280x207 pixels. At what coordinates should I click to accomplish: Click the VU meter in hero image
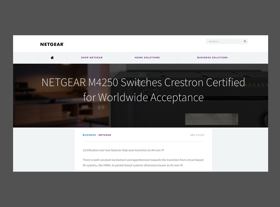211,119
